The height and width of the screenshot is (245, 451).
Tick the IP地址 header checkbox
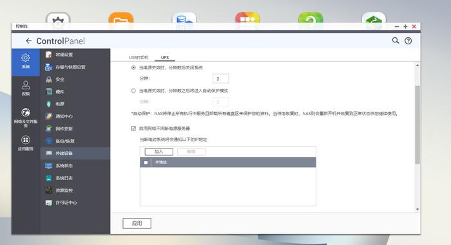(x=146, y=163)
